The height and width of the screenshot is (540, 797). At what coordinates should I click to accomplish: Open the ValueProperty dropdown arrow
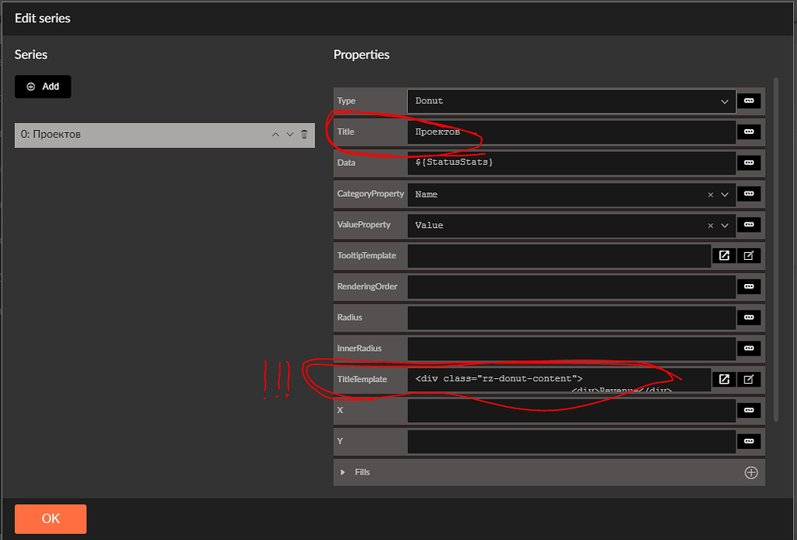coord(725,226)
